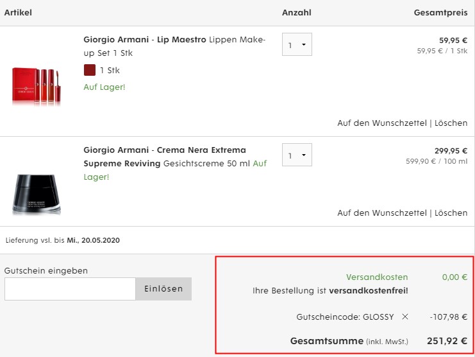The height and width of the screenshot is (357, 475).
Task: Click the Gesamtsumme (inkl. MwSt.) label
Action: (x=349, y=341)
